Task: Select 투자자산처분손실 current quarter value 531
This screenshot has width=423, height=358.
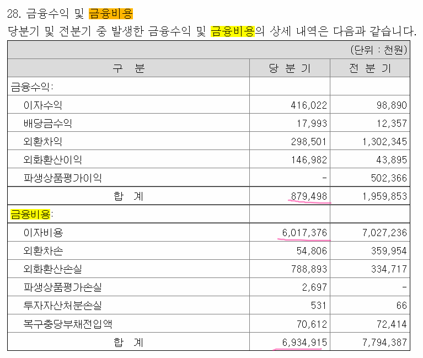Action: coord(319,306)
